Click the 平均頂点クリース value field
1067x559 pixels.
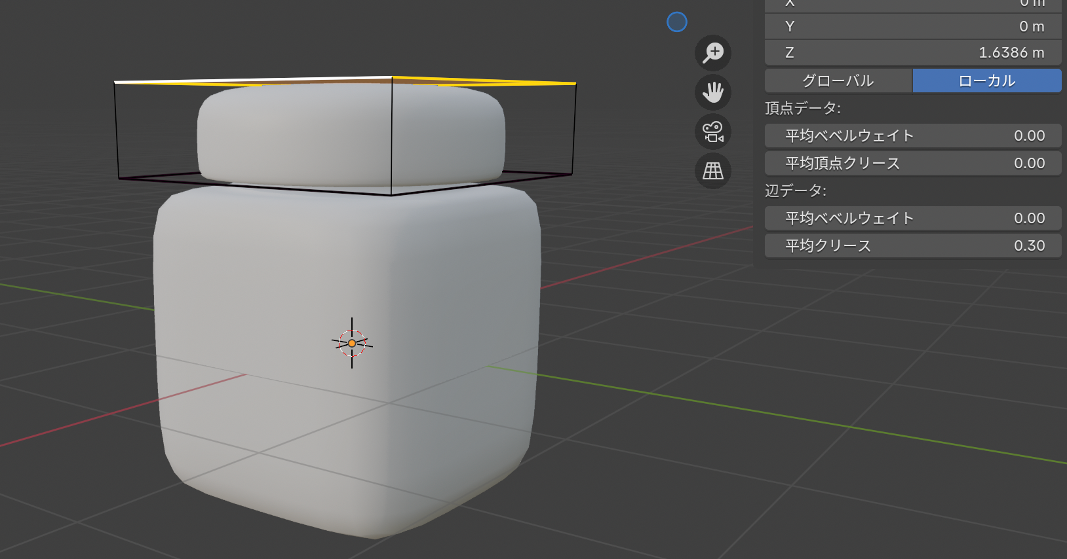(912, 163)
